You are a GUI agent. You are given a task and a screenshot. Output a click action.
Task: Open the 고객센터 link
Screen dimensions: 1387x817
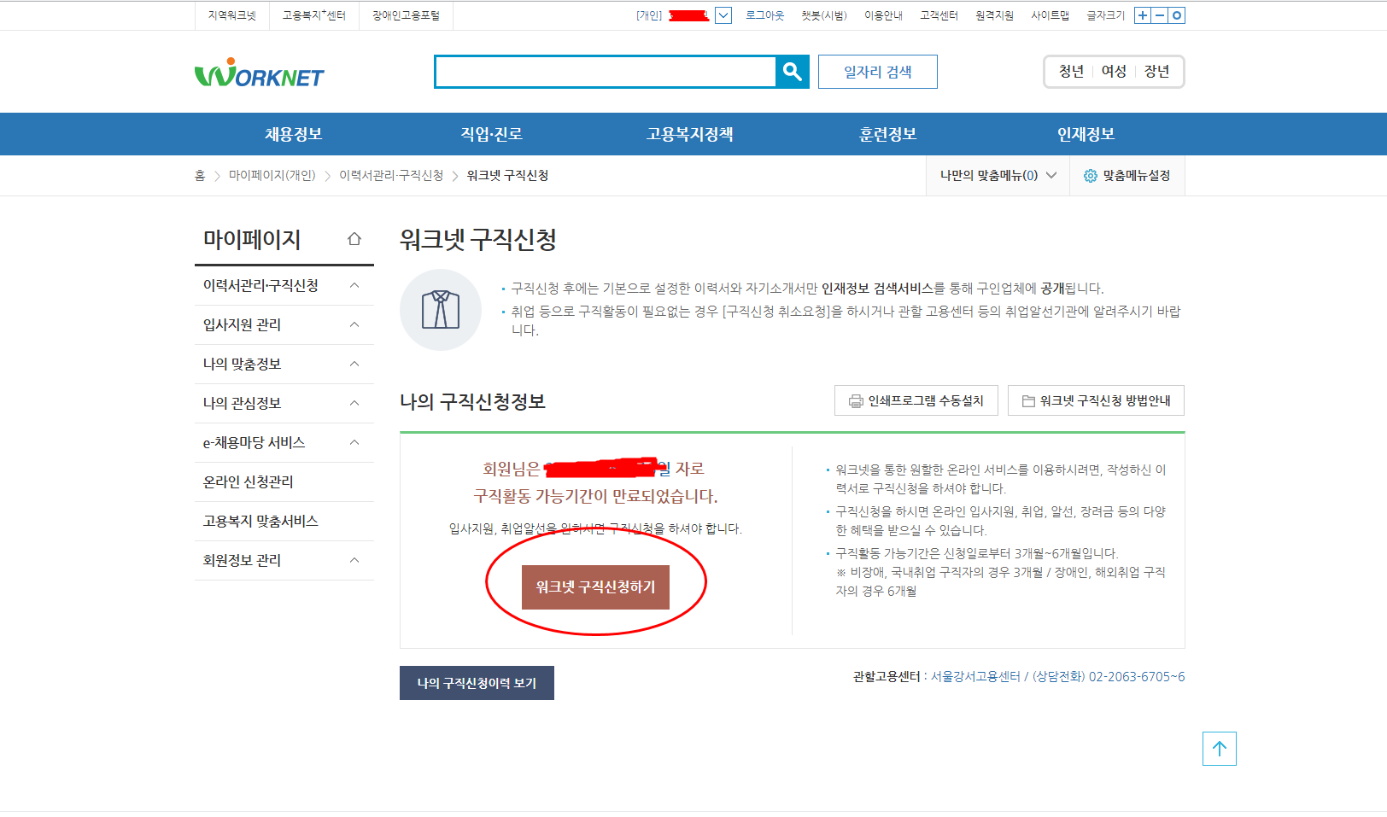tap(939, 15)
